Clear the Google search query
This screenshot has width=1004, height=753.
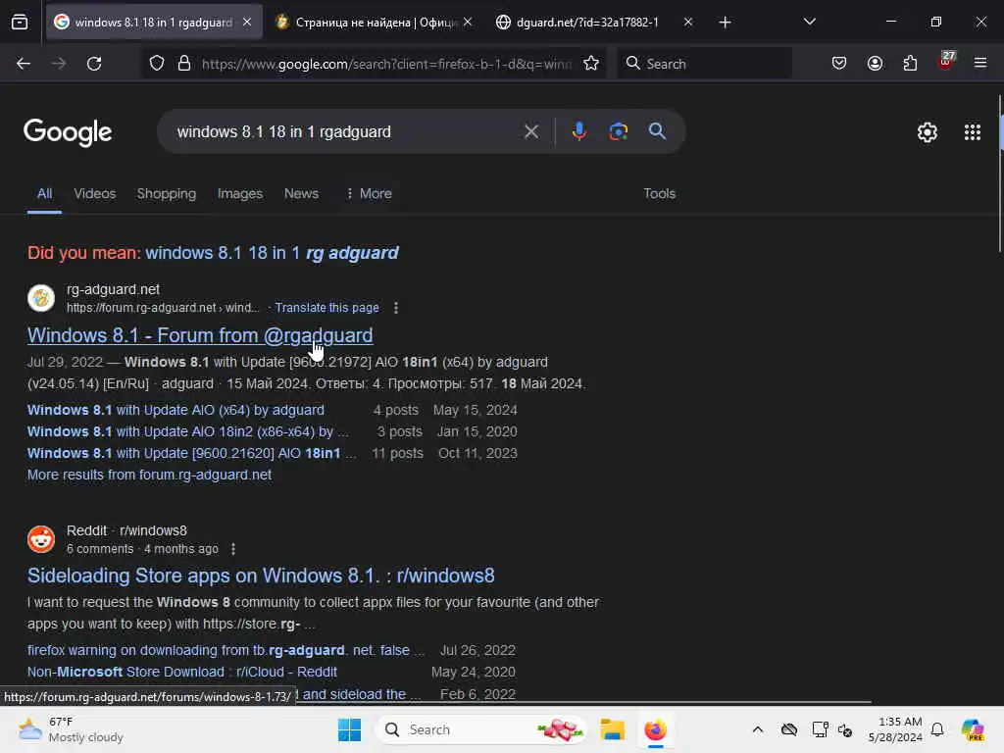pyautogui.click(x=530, y=132)
